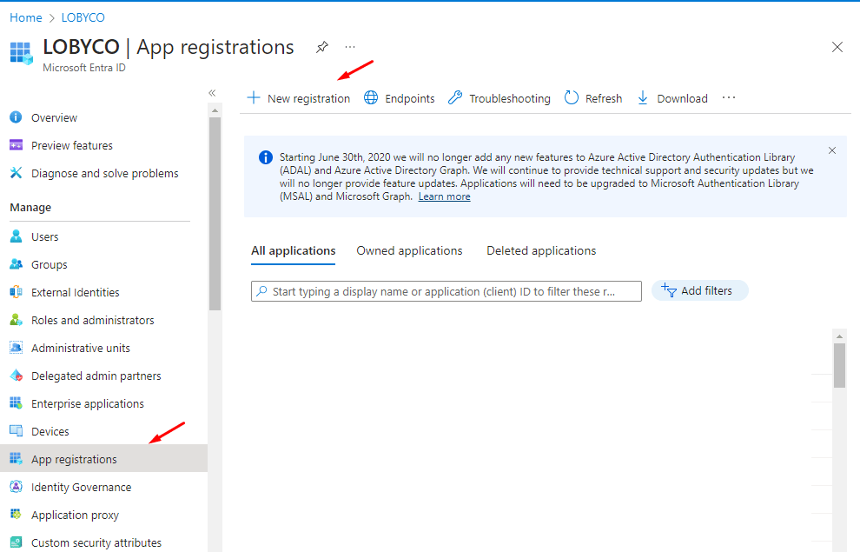Click the sidebar scrollbar thumb

click(215, 214)
